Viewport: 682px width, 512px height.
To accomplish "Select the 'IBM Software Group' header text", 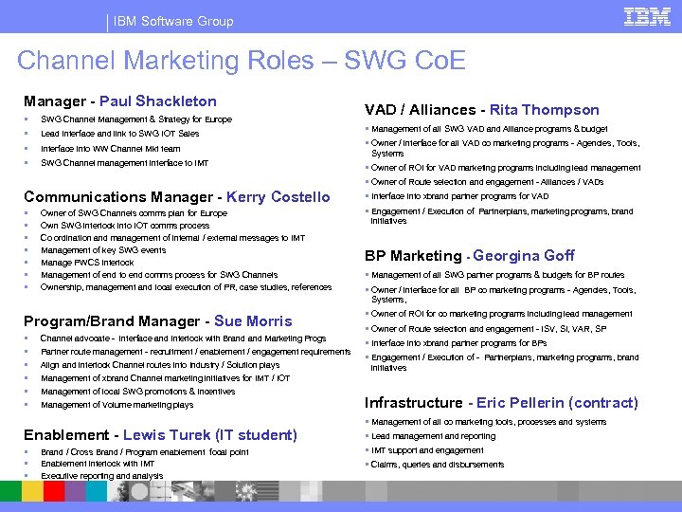I will (x=173, y=21).
